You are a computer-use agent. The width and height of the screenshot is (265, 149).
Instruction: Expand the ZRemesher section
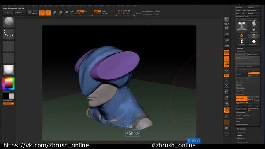click(x=241, y=112)
